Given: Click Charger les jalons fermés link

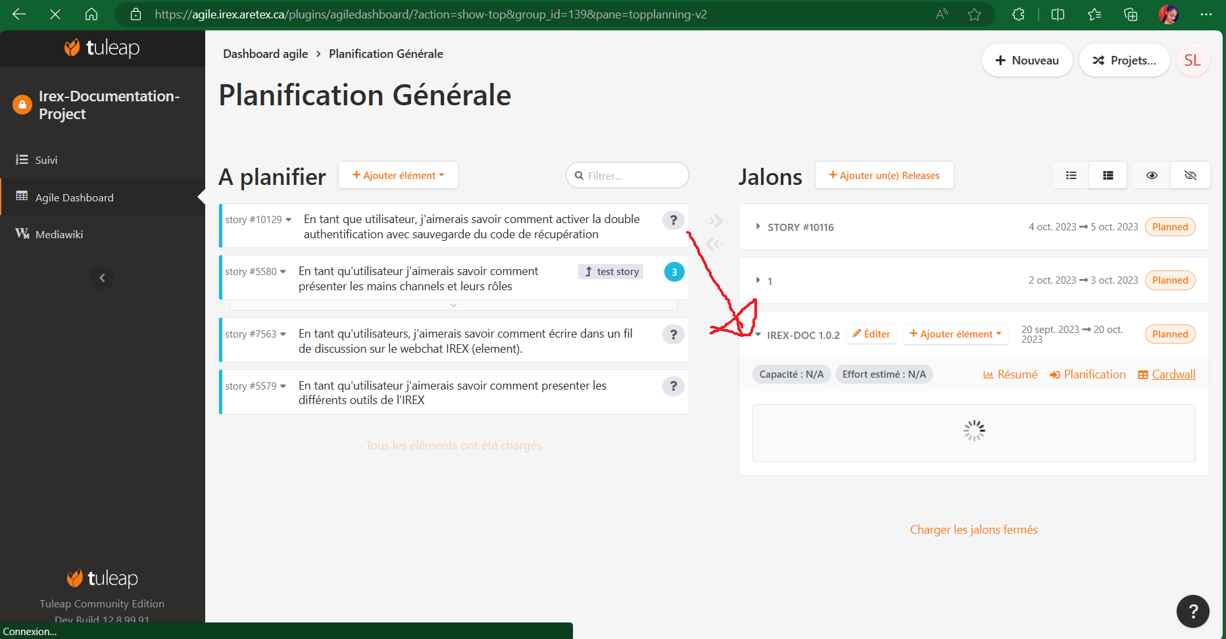Looking at the screenshot, I should pyautogui.click(x=973, y=530).
